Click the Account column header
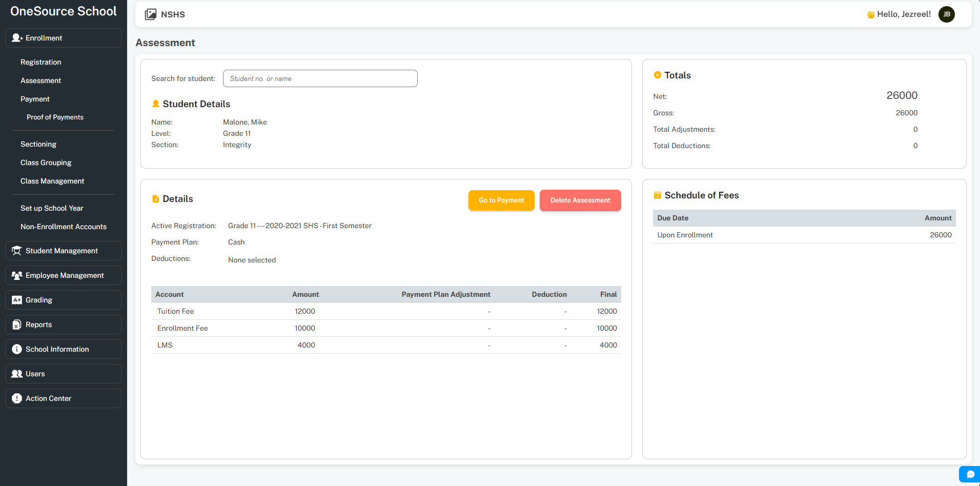Viewport: 980px width, 486px height. click(x=170, y=294)
